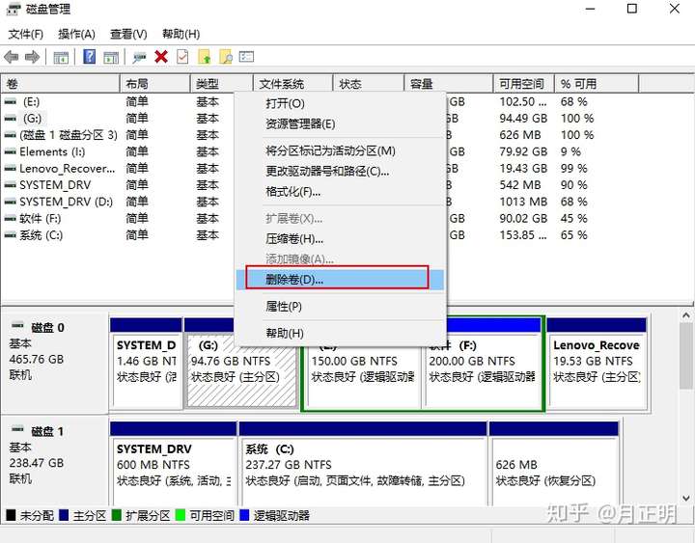Sort by the 布局 column header
The height and width of the screenshot is (543, 695).
pyautogui.click(x=155, y=84)
